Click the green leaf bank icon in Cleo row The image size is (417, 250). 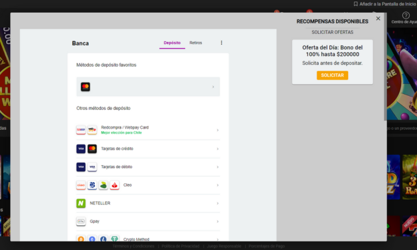pos(103,185)
